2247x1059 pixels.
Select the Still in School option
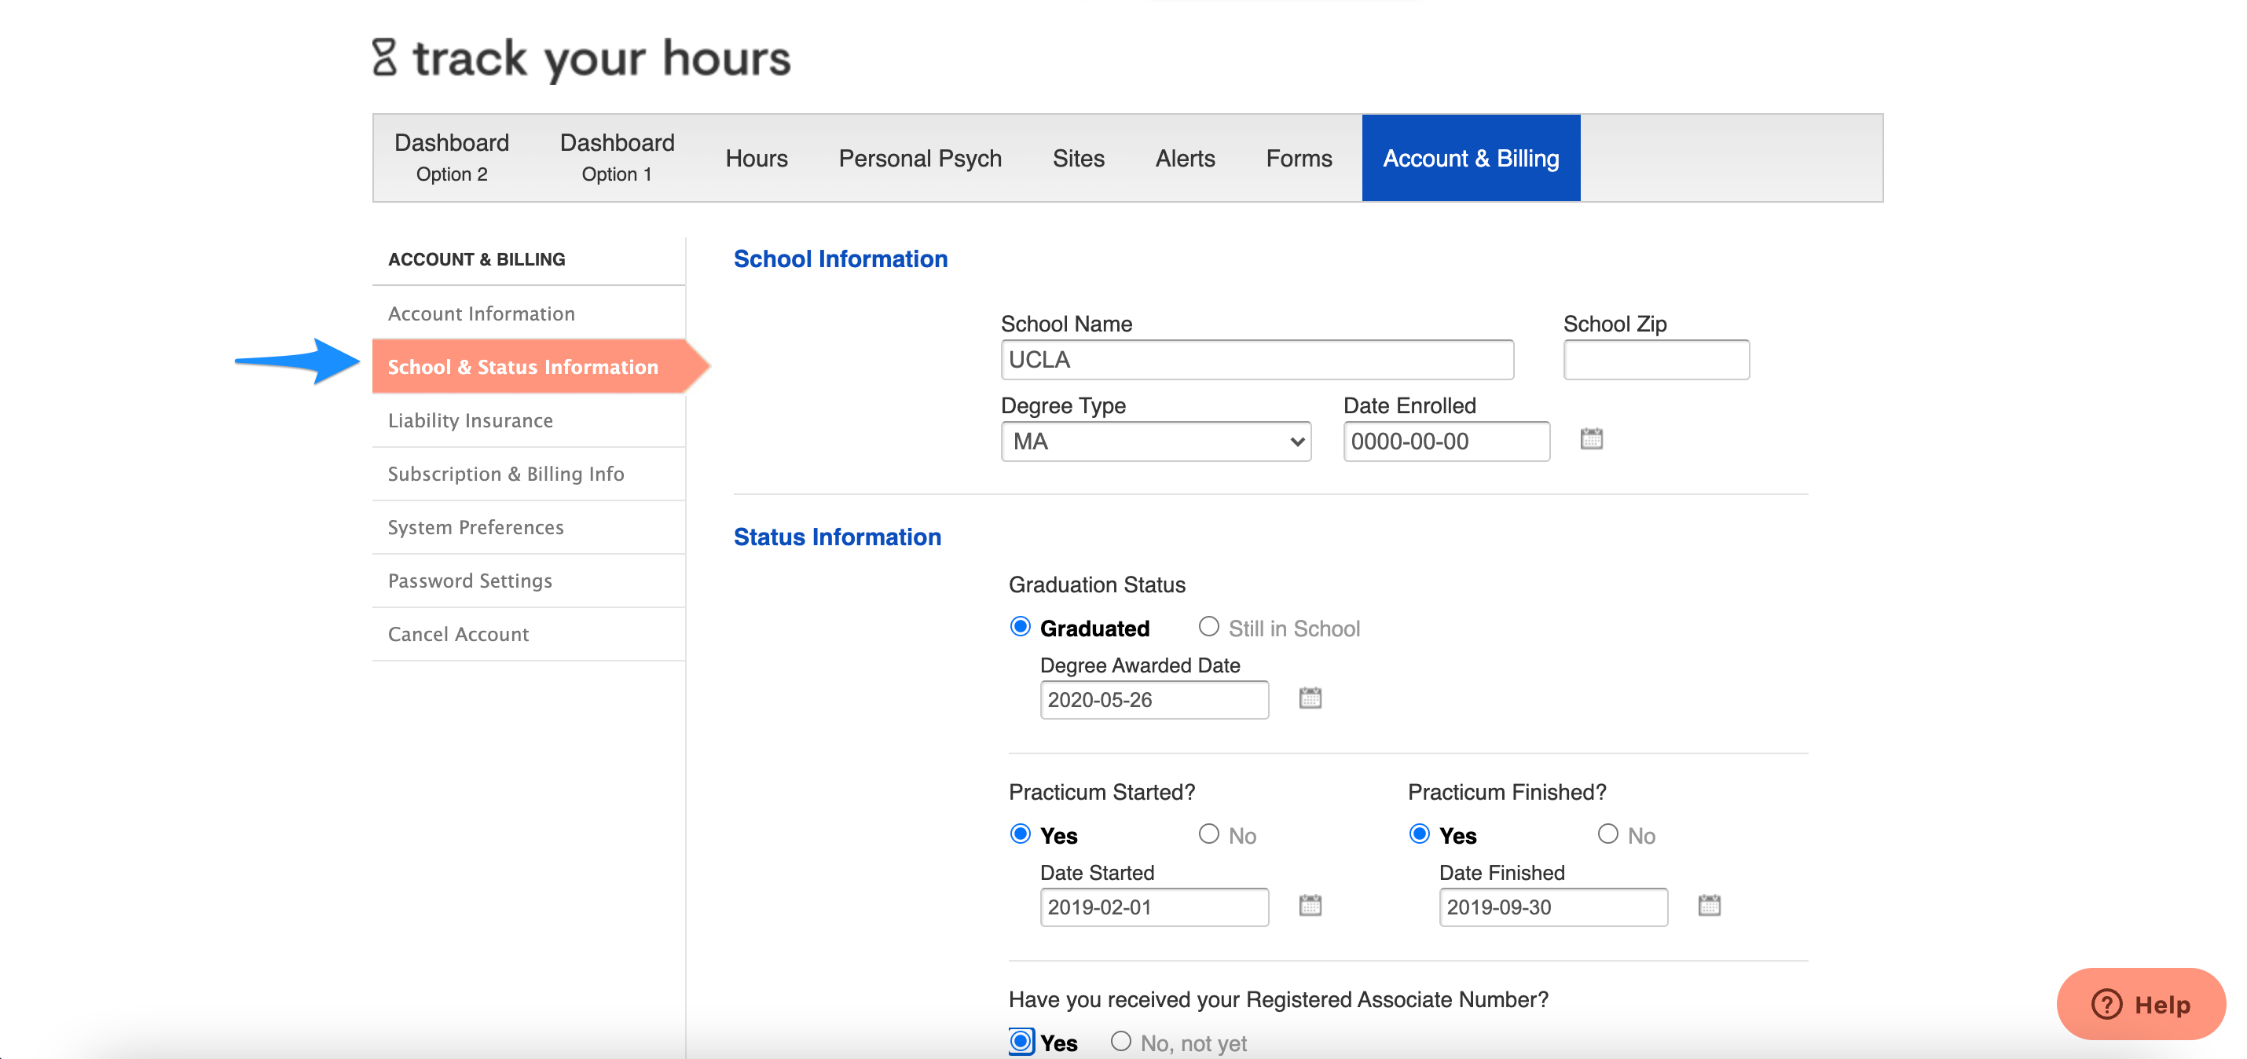click(x=1208, y=627)
